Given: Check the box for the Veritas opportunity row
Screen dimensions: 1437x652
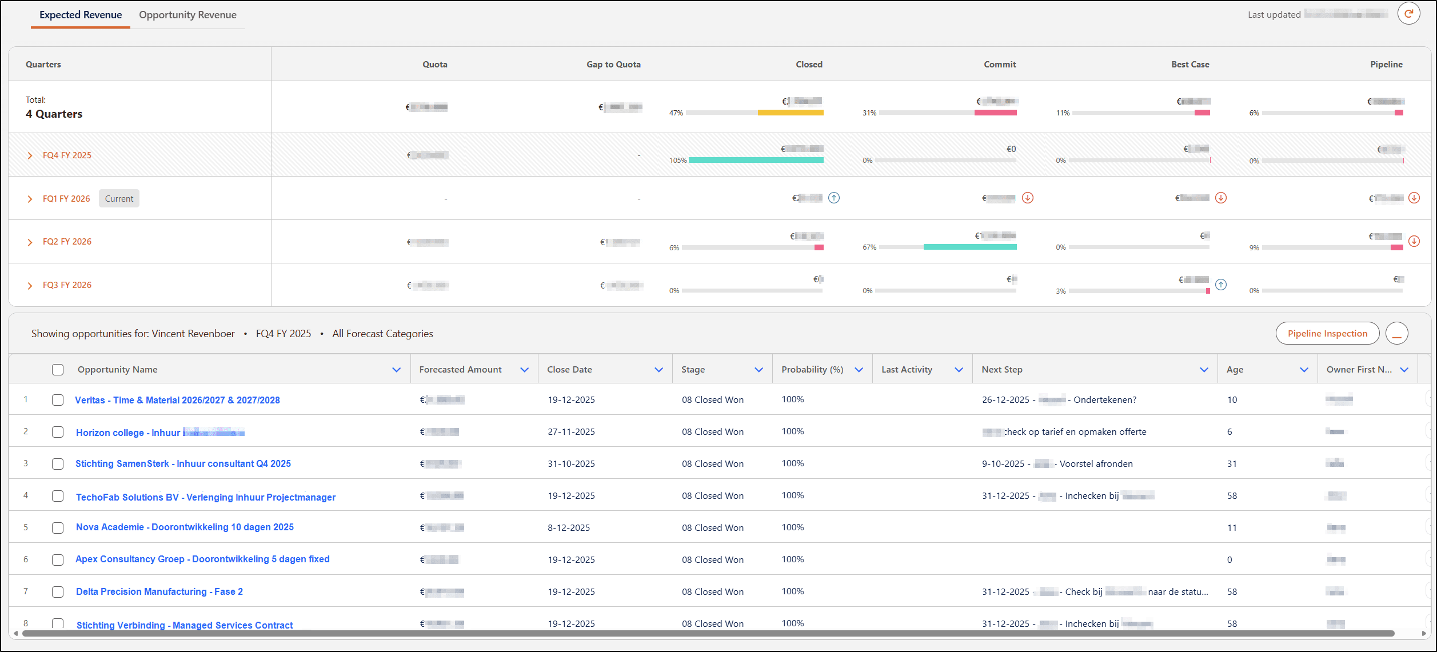Looking at the screenshot, I should point(58,400).
